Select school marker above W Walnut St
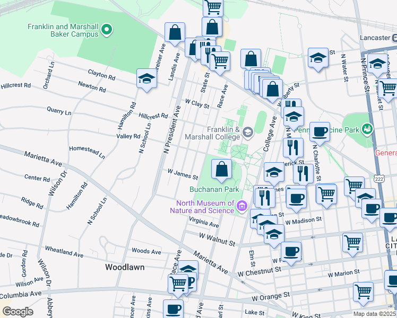Screen dimensions: 397x318 tap(274, 234)
